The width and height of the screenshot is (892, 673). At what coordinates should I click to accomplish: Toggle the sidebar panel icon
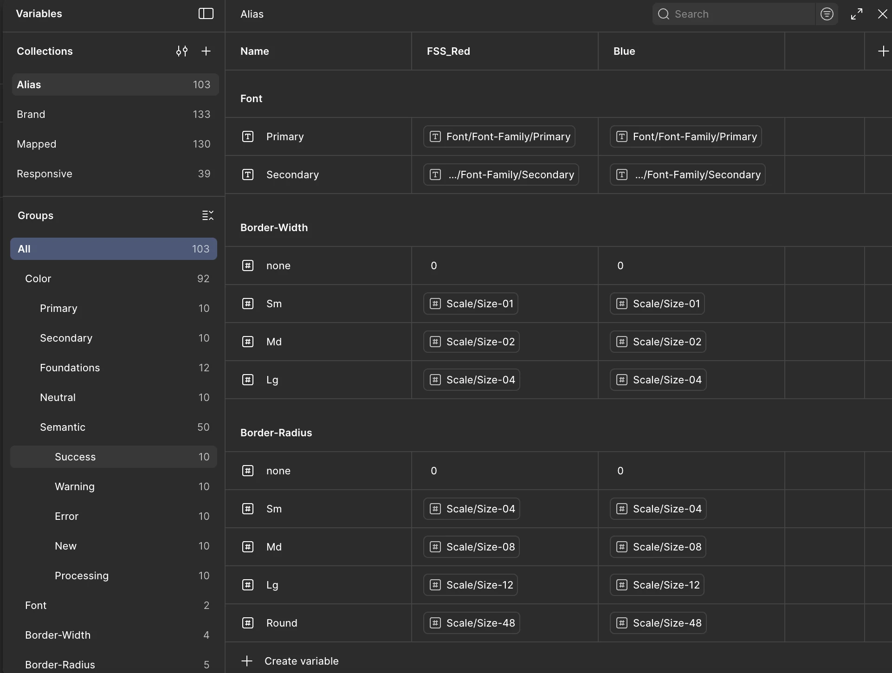(206, 13)
